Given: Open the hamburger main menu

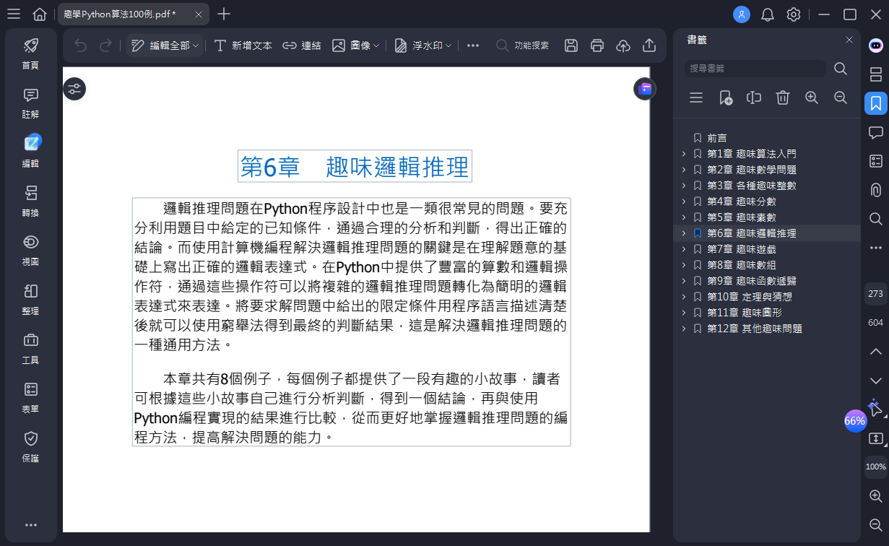Looking at the screenshot, I should pyautogui.click(x=14, y=14).
